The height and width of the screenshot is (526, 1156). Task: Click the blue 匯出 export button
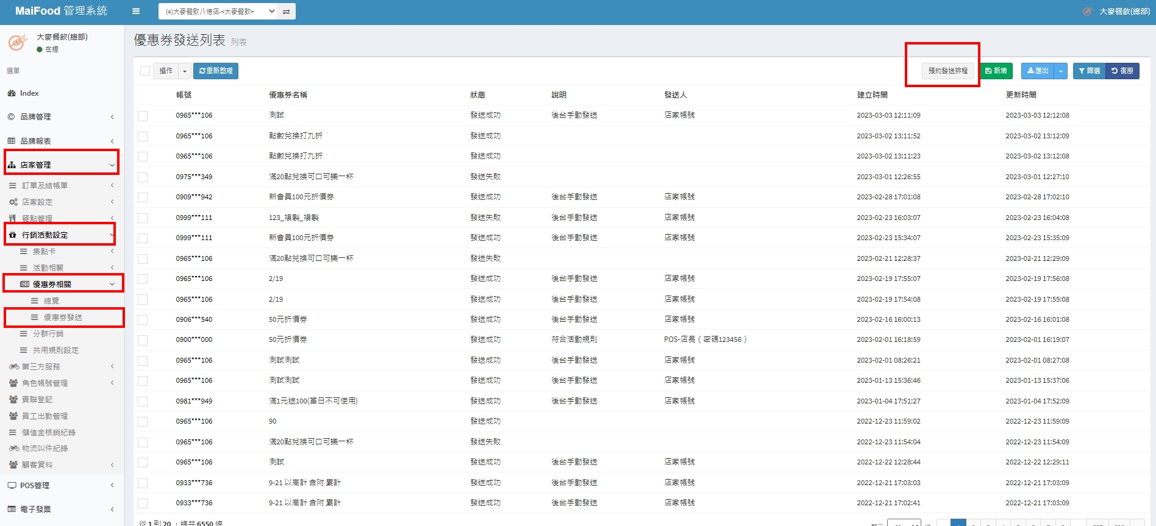tap(1037, 71)
